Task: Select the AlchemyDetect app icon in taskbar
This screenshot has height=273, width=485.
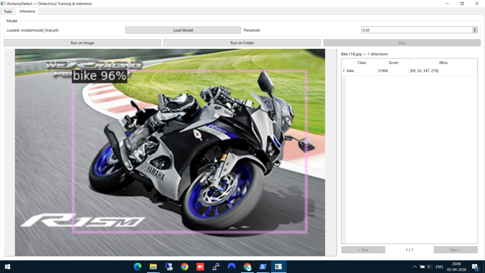Action: (279, 267)
